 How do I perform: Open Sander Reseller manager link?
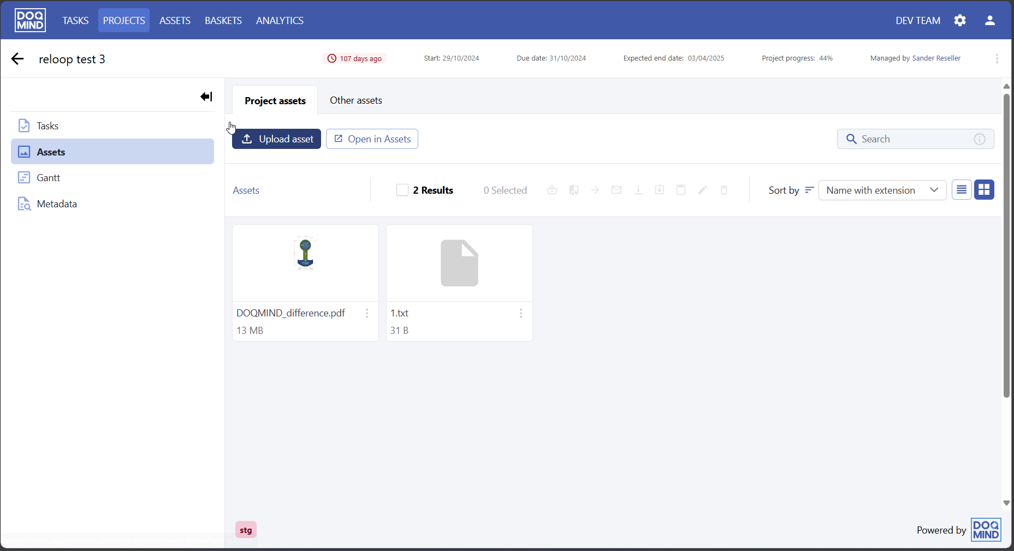coord(936,58)
